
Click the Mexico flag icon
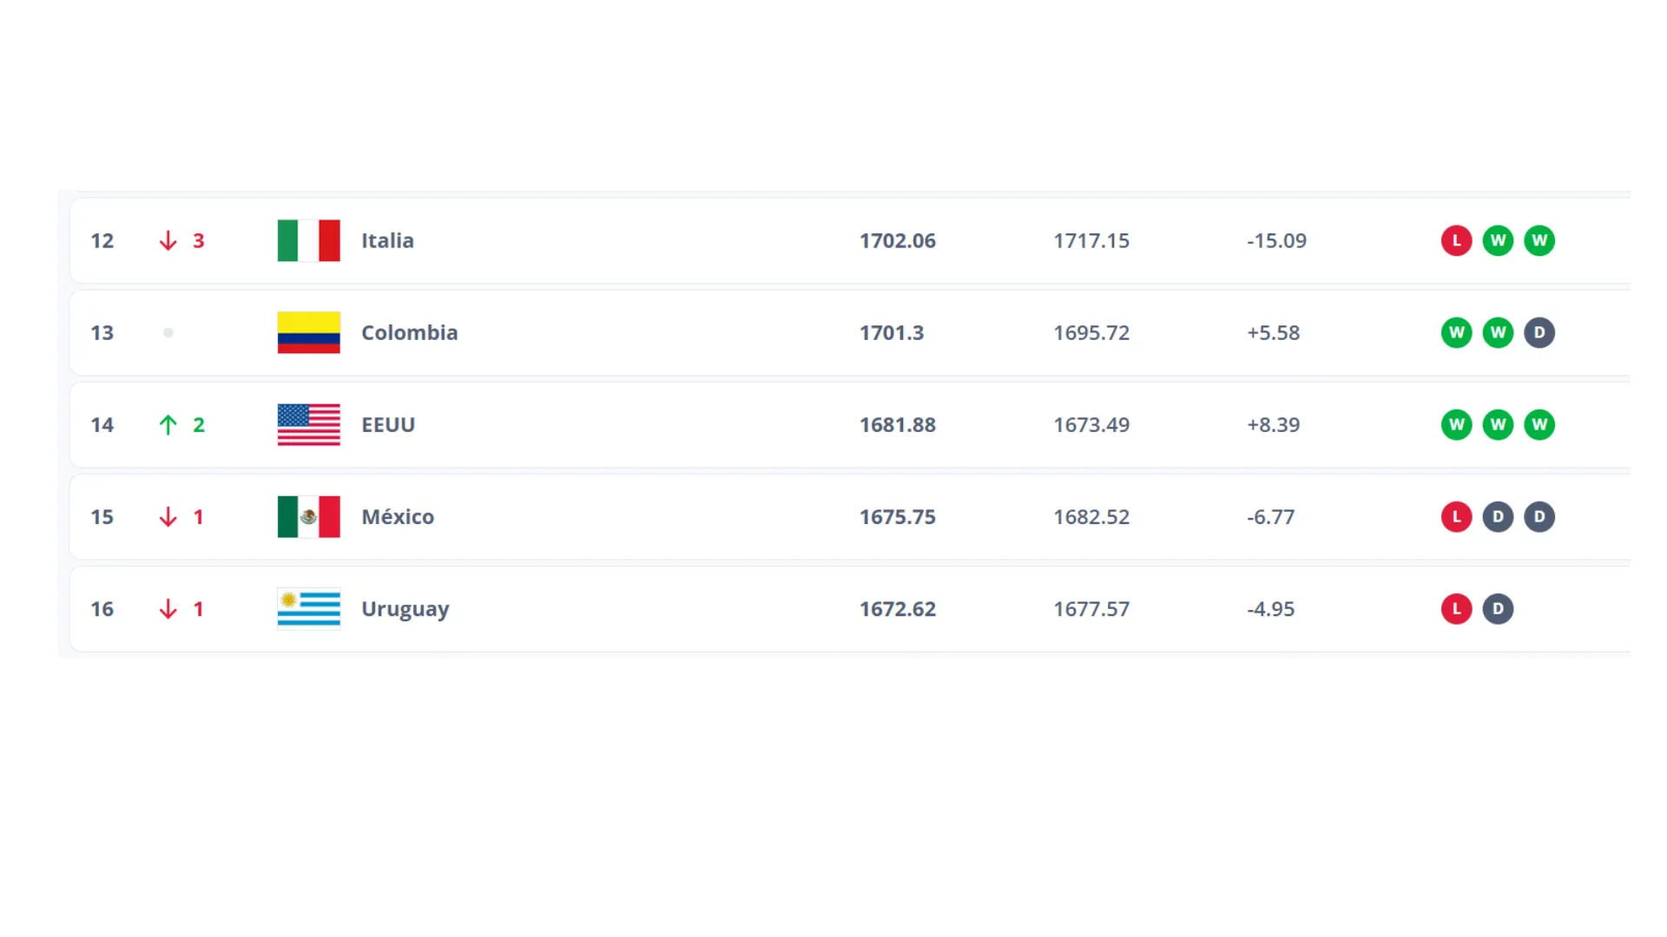pyautogui.click(x=308, y=516)
